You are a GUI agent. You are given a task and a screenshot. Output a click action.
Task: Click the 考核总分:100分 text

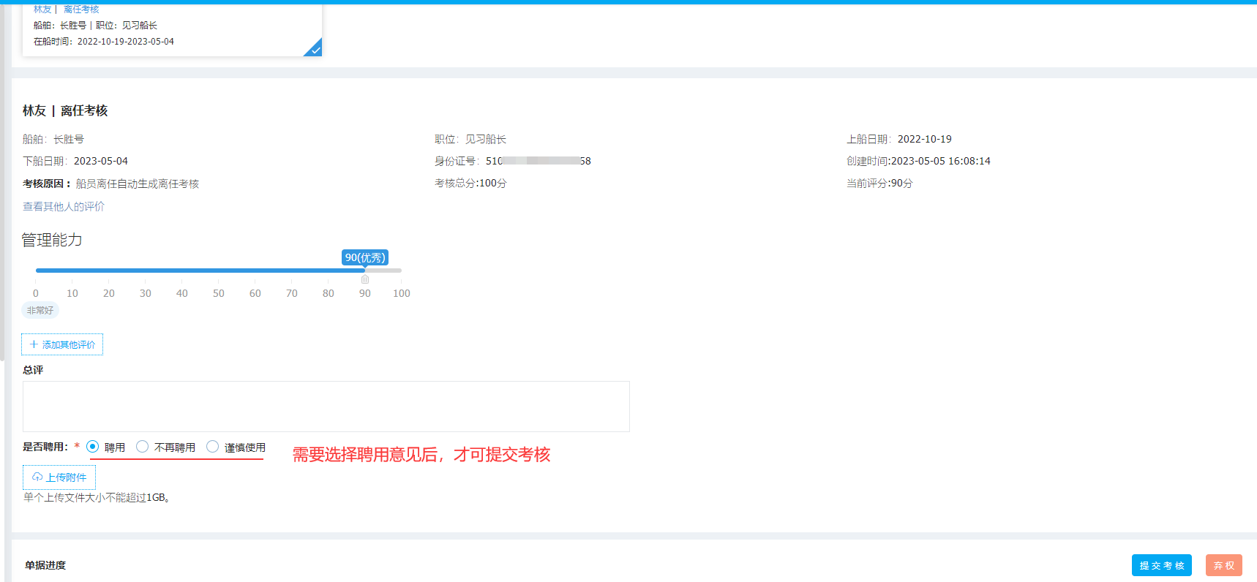[470, 184]
